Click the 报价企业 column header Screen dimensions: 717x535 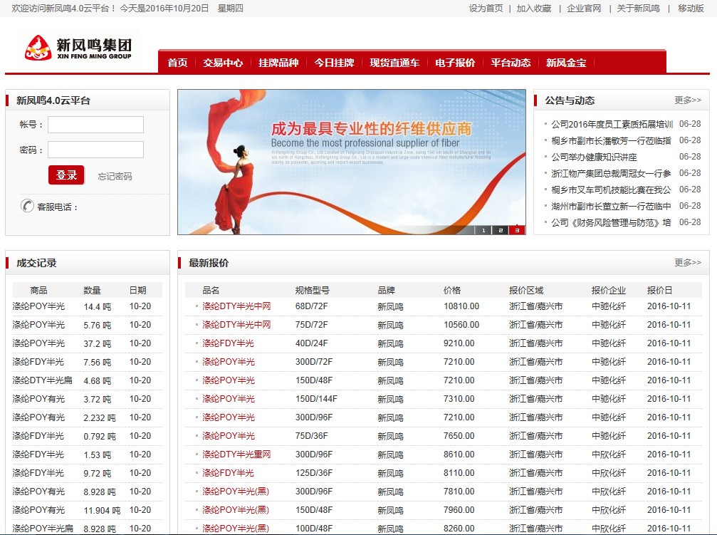[608, 290]
